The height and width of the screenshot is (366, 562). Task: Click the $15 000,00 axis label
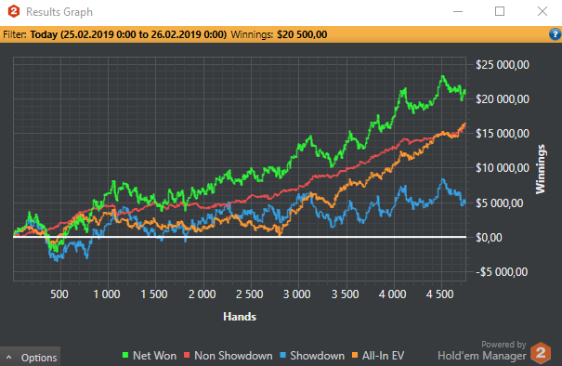pyautogui.click(x=503, y=134)
